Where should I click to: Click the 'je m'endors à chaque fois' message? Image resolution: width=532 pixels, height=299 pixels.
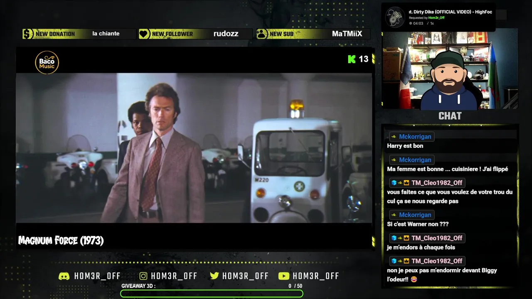click(x=421, y=248)
